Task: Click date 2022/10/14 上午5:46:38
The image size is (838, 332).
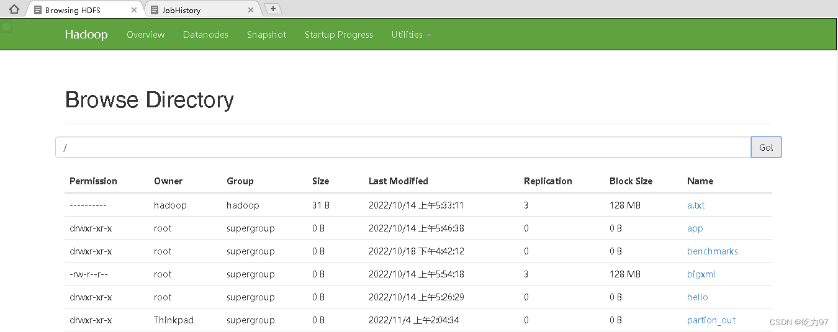Action: click(x=417, y=228)
